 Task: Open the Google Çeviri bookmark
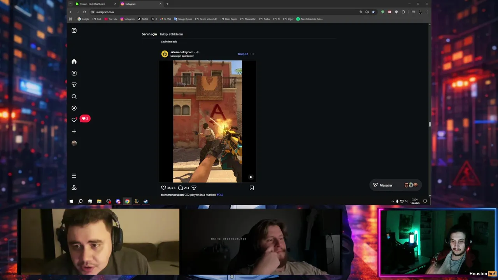(183, 19)
